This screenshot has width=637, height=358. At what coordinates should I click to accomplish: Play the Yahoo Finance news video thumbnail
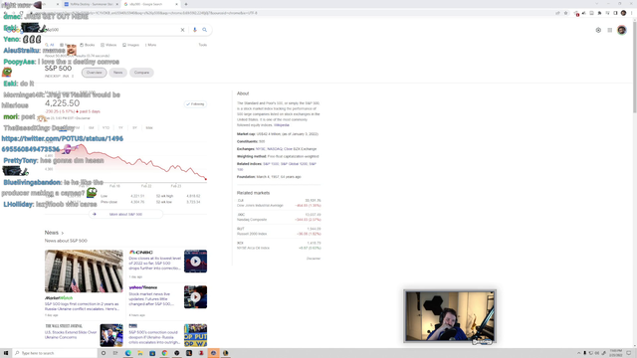point(195,296)
